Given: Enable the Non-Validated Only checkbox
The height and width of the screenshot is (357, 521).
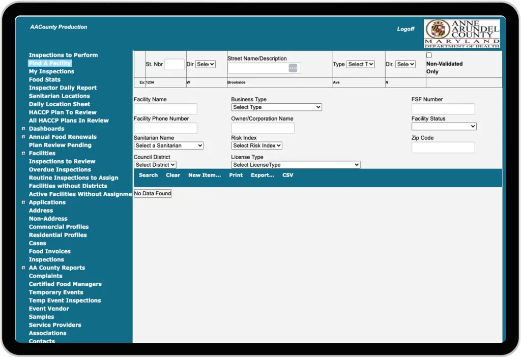Looking at the screenshot, I should tap(428, 54).
